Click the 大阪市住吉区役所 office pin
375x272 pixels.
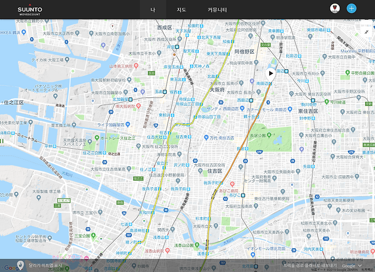201,171
